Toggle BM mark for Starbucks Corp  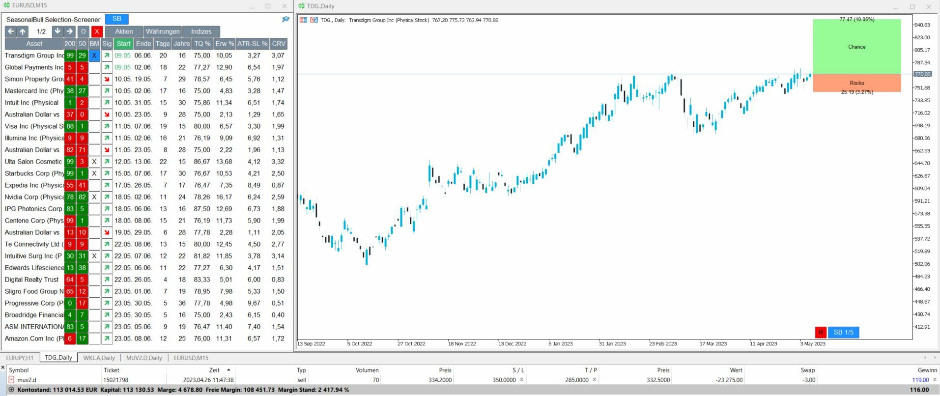click(x=94, y=173)
